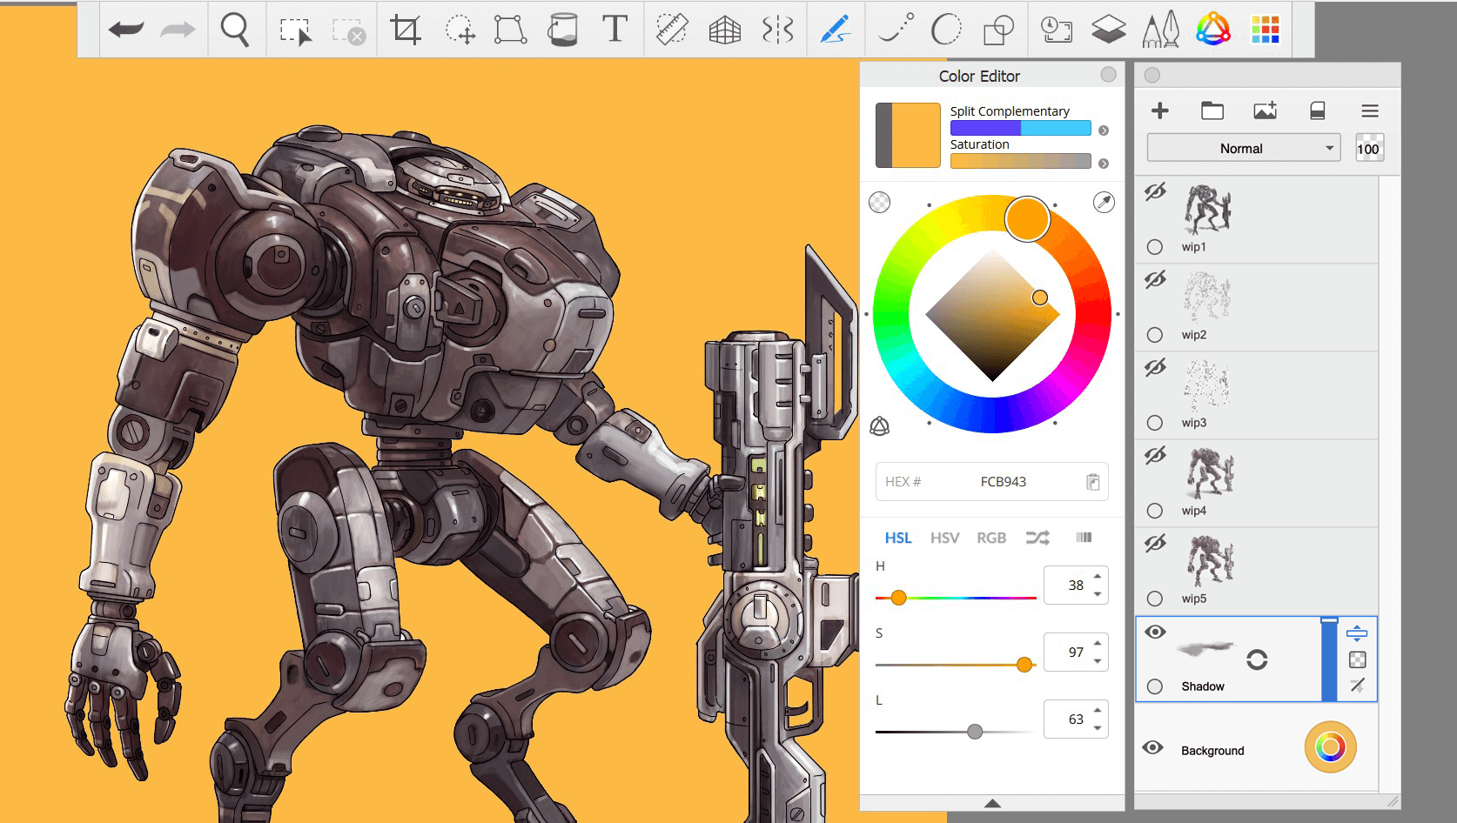This screenshot has width=1457, height=823.
Task: Hide the Shadow layer
Action: point(1155,632)
